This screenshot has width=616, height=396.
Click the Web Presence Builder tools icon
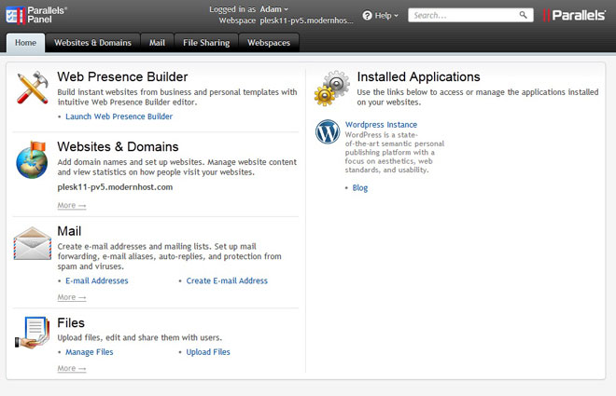(x=33, y=88)
